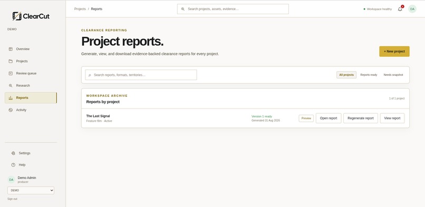Screen dimensions: 425x207
Task: Open Projects in sidebar
Action: [31, 61]
